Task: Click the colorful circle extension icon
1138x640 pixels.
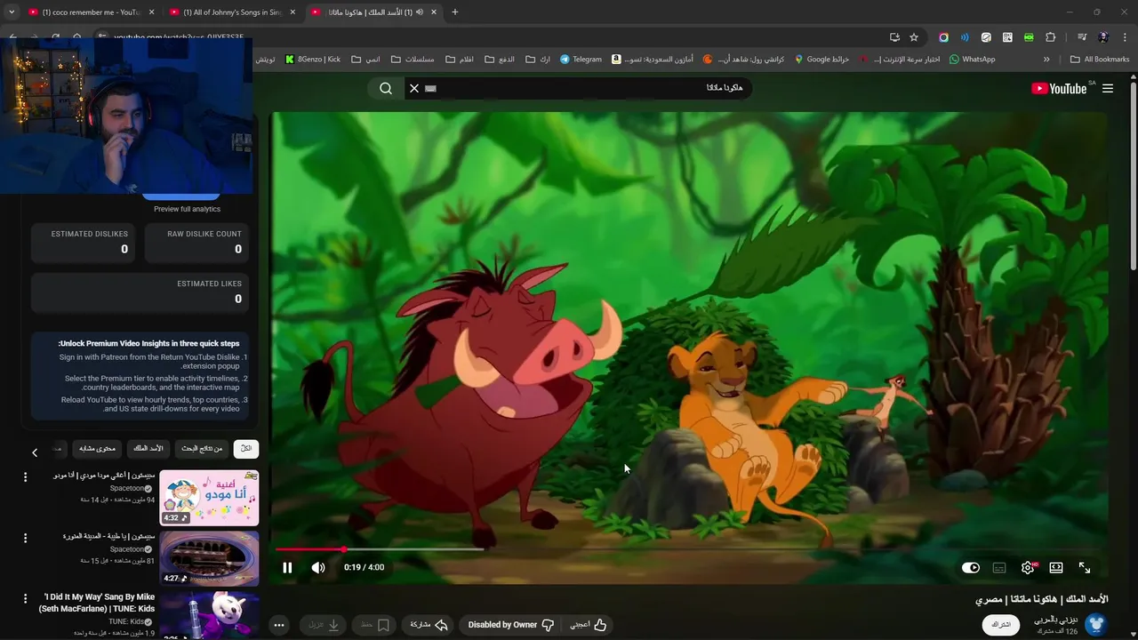Action: [x=943, y=37]
